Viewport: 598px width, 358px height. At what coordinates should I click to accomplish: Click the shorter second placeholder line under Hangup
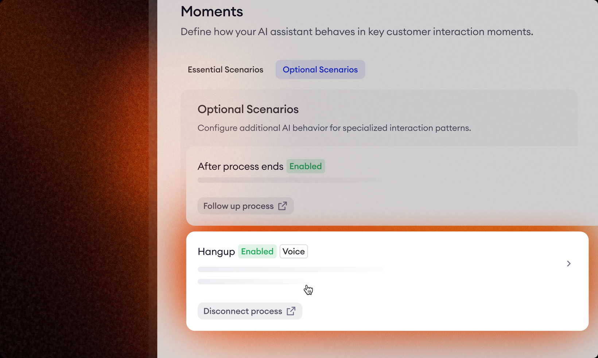click(x=251, y=282)
